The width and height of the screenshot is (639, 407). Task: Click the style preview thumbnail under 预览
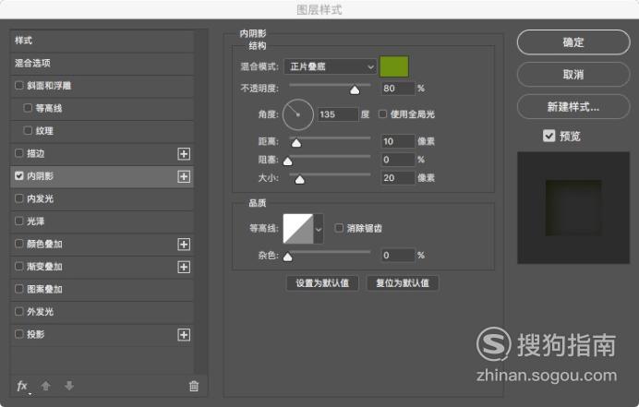click(x=573, y=208)
